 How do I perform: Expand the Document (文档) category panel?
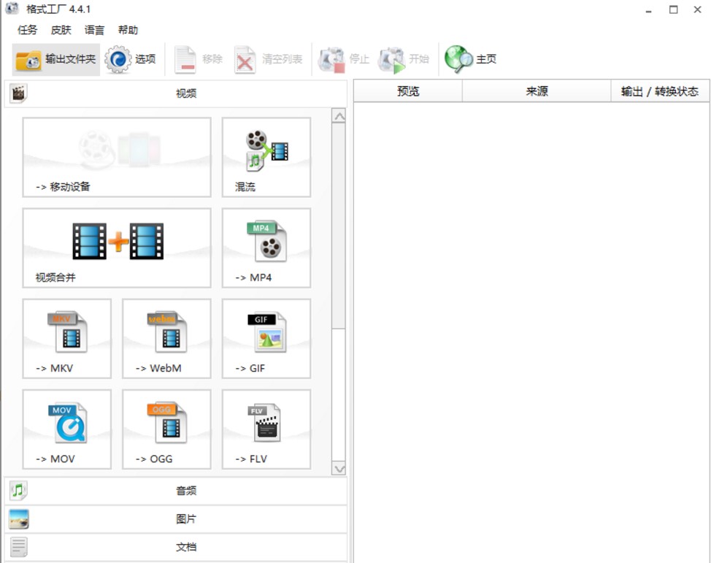(175, 547)
